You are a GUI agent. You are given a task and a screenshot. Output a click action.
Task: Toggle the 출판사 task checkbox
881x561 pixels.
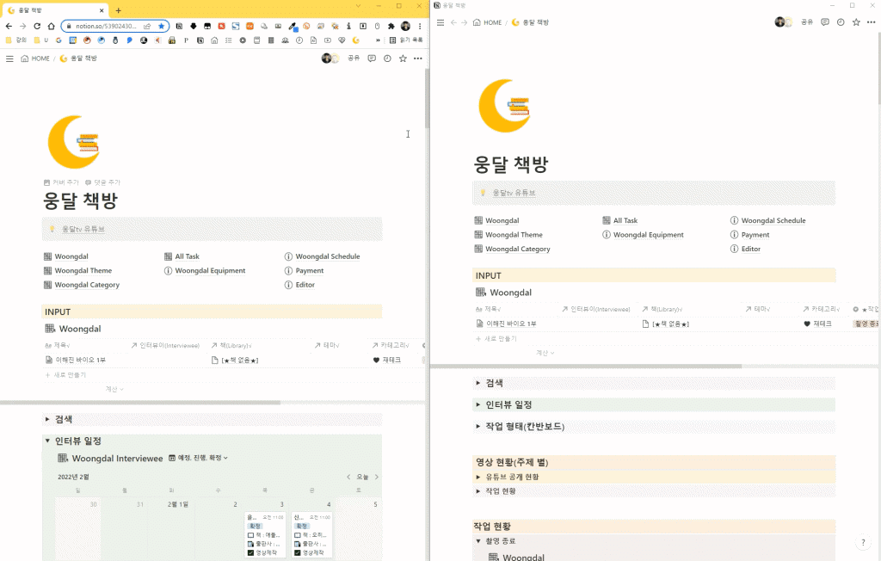click(x=251, y=543)
